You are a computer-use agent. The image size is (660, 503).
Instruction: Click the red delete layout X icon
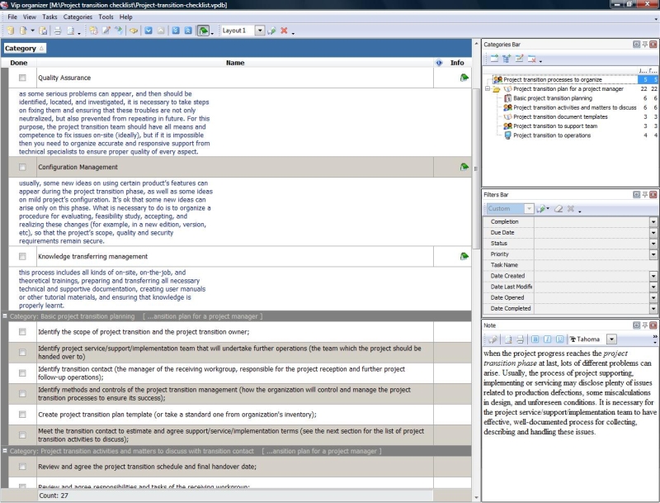point(284,31)
